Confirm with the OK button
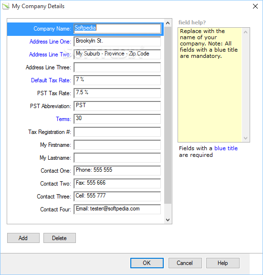Image resolution: width=263 pixels, height=275 pixels. (147, 263)
